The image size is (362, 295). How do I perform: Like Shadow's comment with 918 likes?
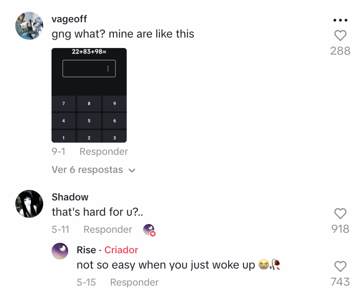point(340,214)
